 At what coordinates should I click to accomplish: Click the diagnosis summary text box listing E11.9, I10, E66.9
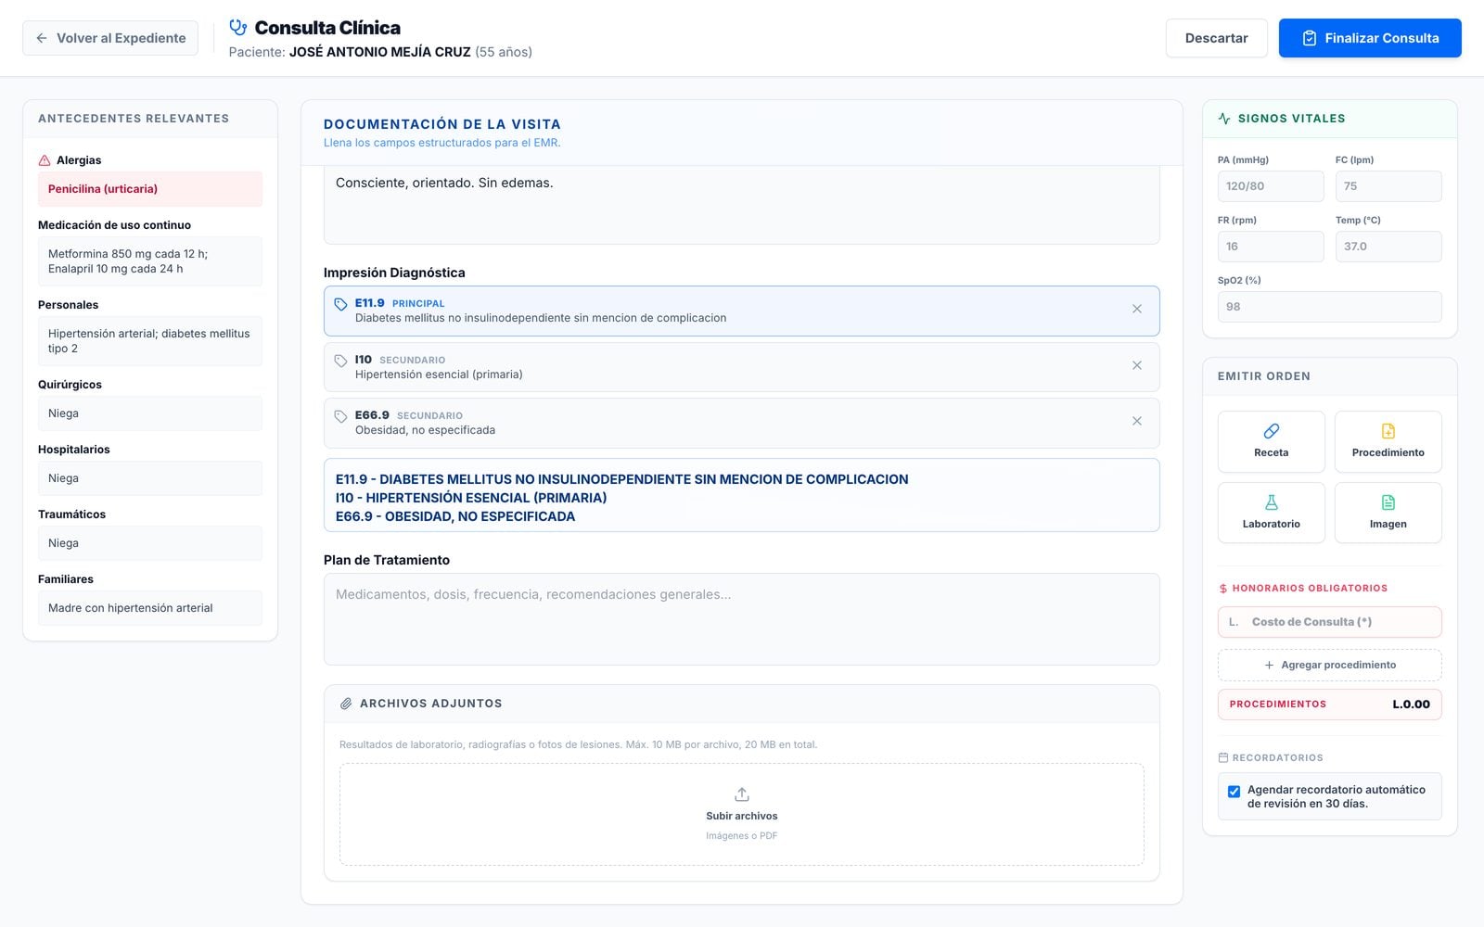[x=741, y=495]
